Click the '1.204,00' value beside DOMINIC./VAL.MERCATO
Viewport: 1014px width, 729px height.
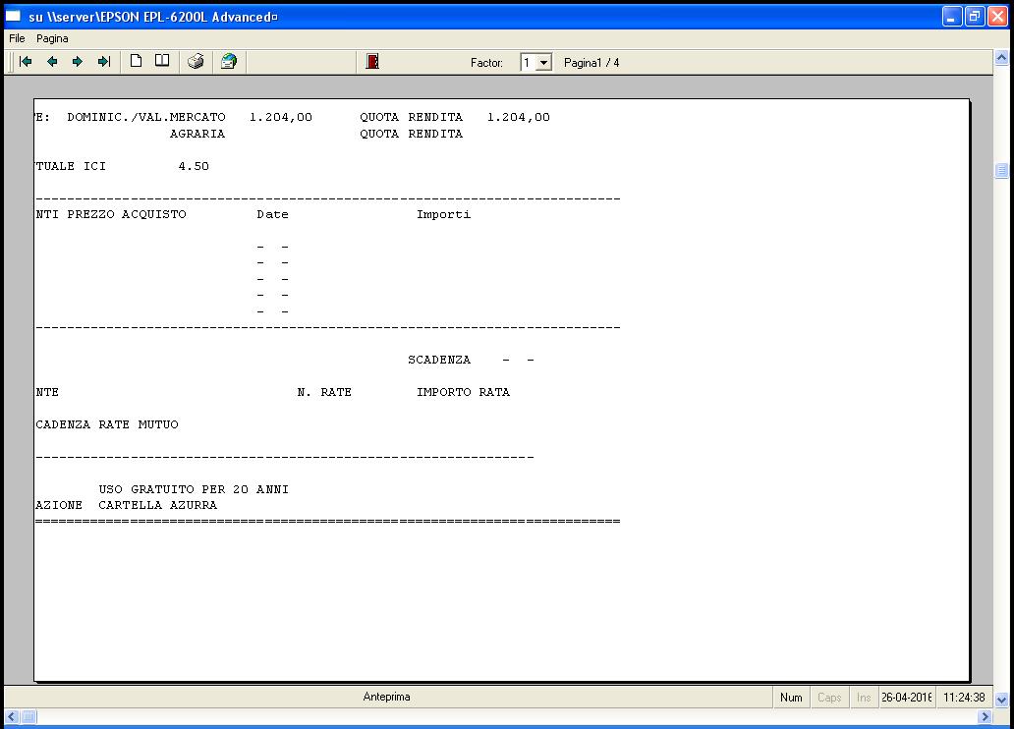(281, 117)
